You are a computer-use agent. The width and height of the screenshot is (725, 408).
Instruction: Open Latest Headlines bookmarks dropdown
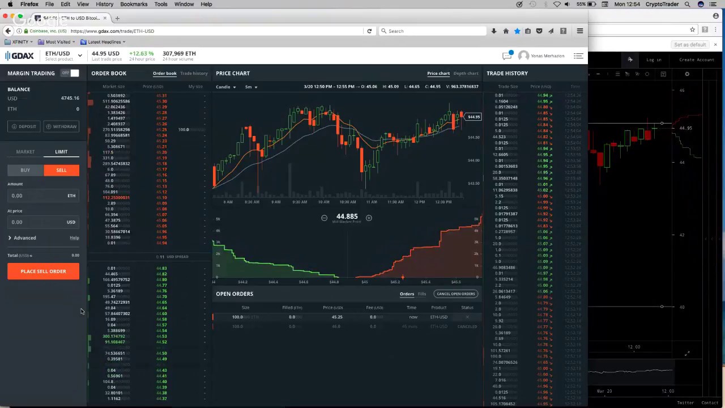tap(103, 42)
